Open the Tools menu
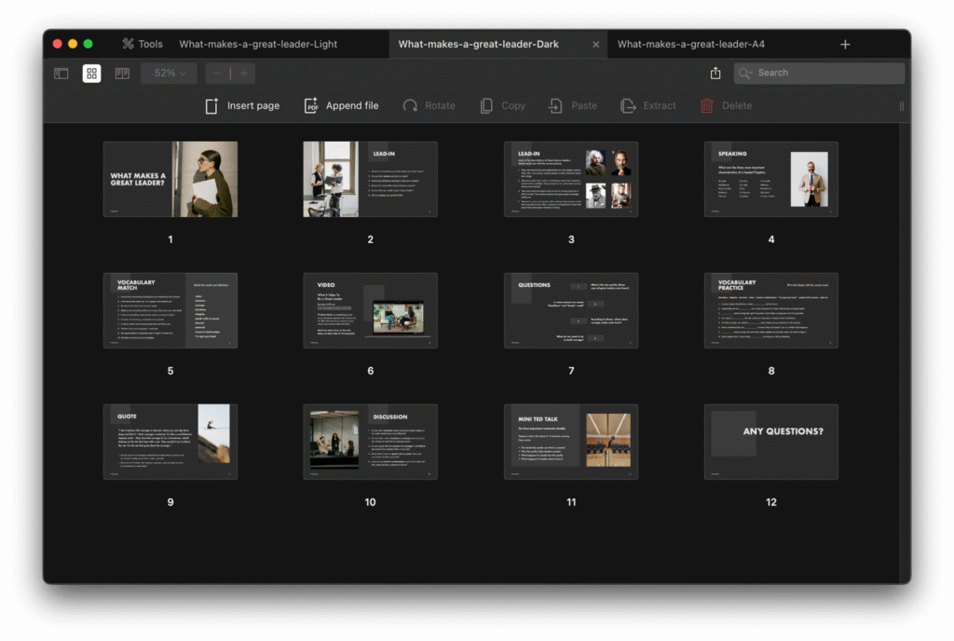 (x=142, y=44)
